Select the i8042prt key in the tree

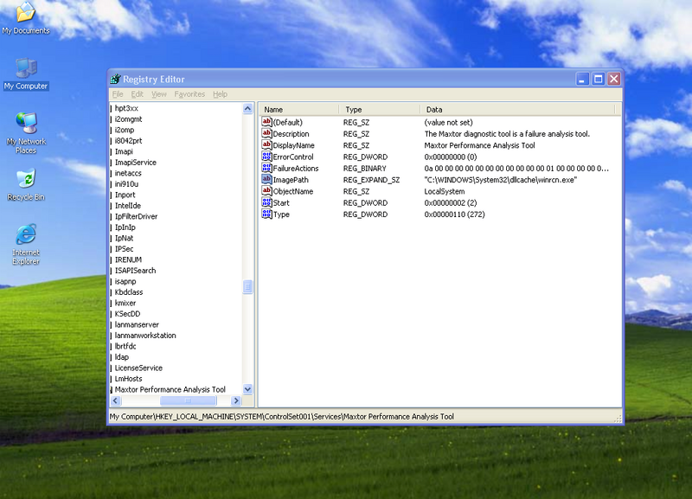point(128,141)
